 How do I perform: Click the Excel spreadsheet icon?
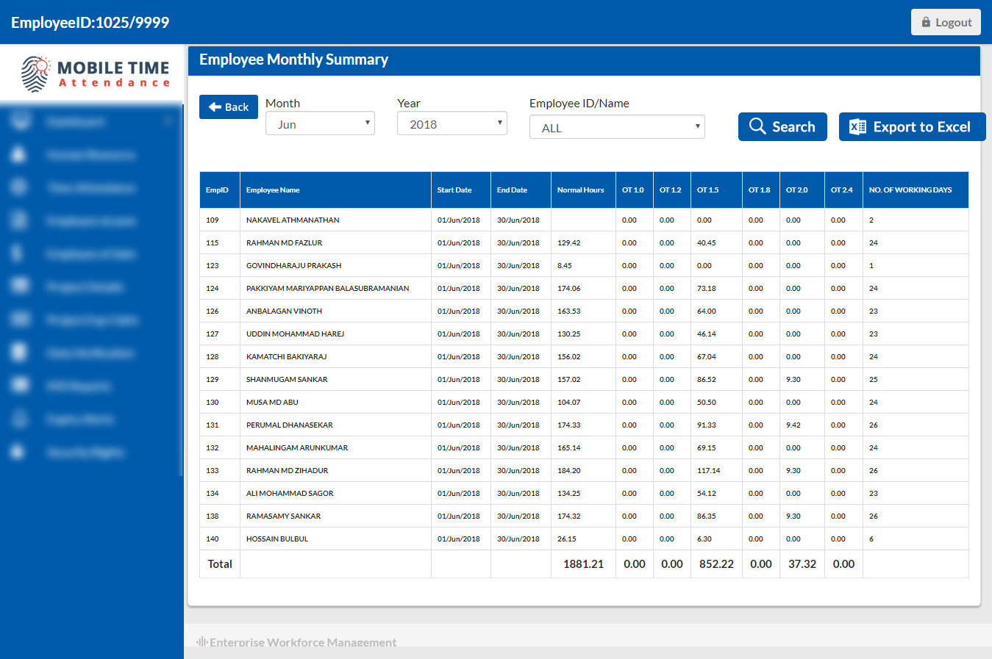point(857,127)
